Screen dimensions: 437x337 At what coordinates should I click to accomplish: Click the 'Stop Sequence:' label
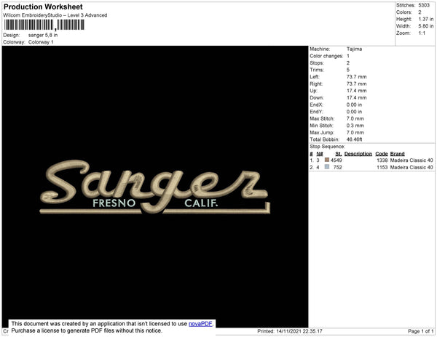(x=327, y=147)
